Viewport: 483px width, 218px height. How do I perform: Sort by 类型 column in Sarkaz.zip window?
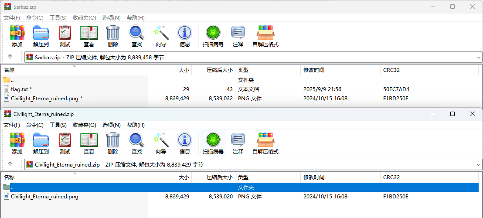(268, 70)
